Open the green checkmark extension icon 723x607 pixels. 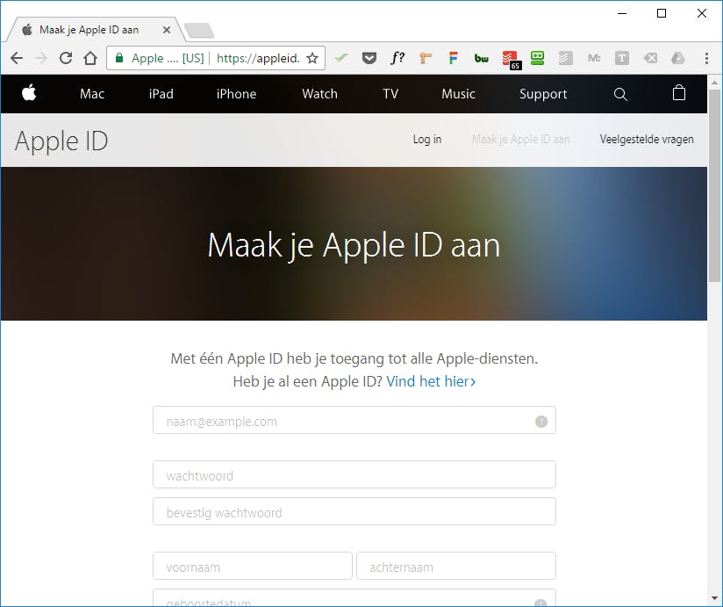341,57
